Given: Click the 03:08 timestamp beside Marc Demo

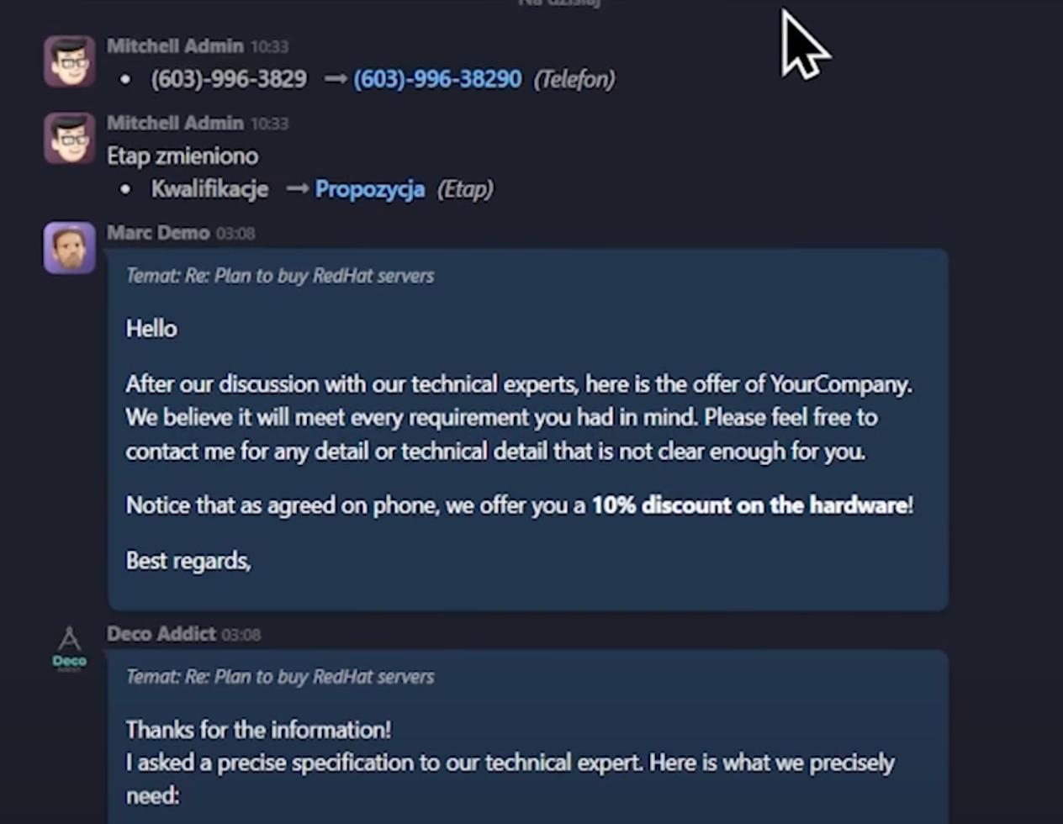Looking at the screenshot, I should tap(235, 234).
